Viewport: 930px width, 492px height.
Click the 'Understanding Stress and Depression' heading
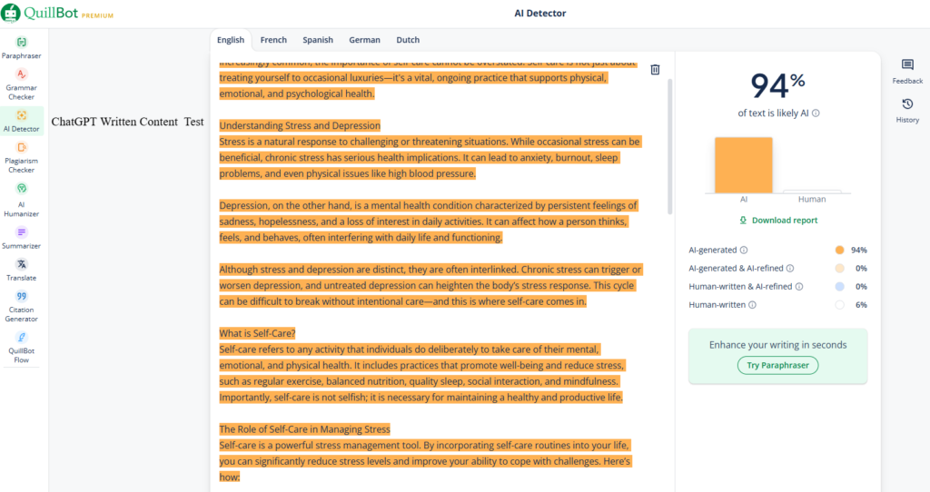click(x=300, y=125)
